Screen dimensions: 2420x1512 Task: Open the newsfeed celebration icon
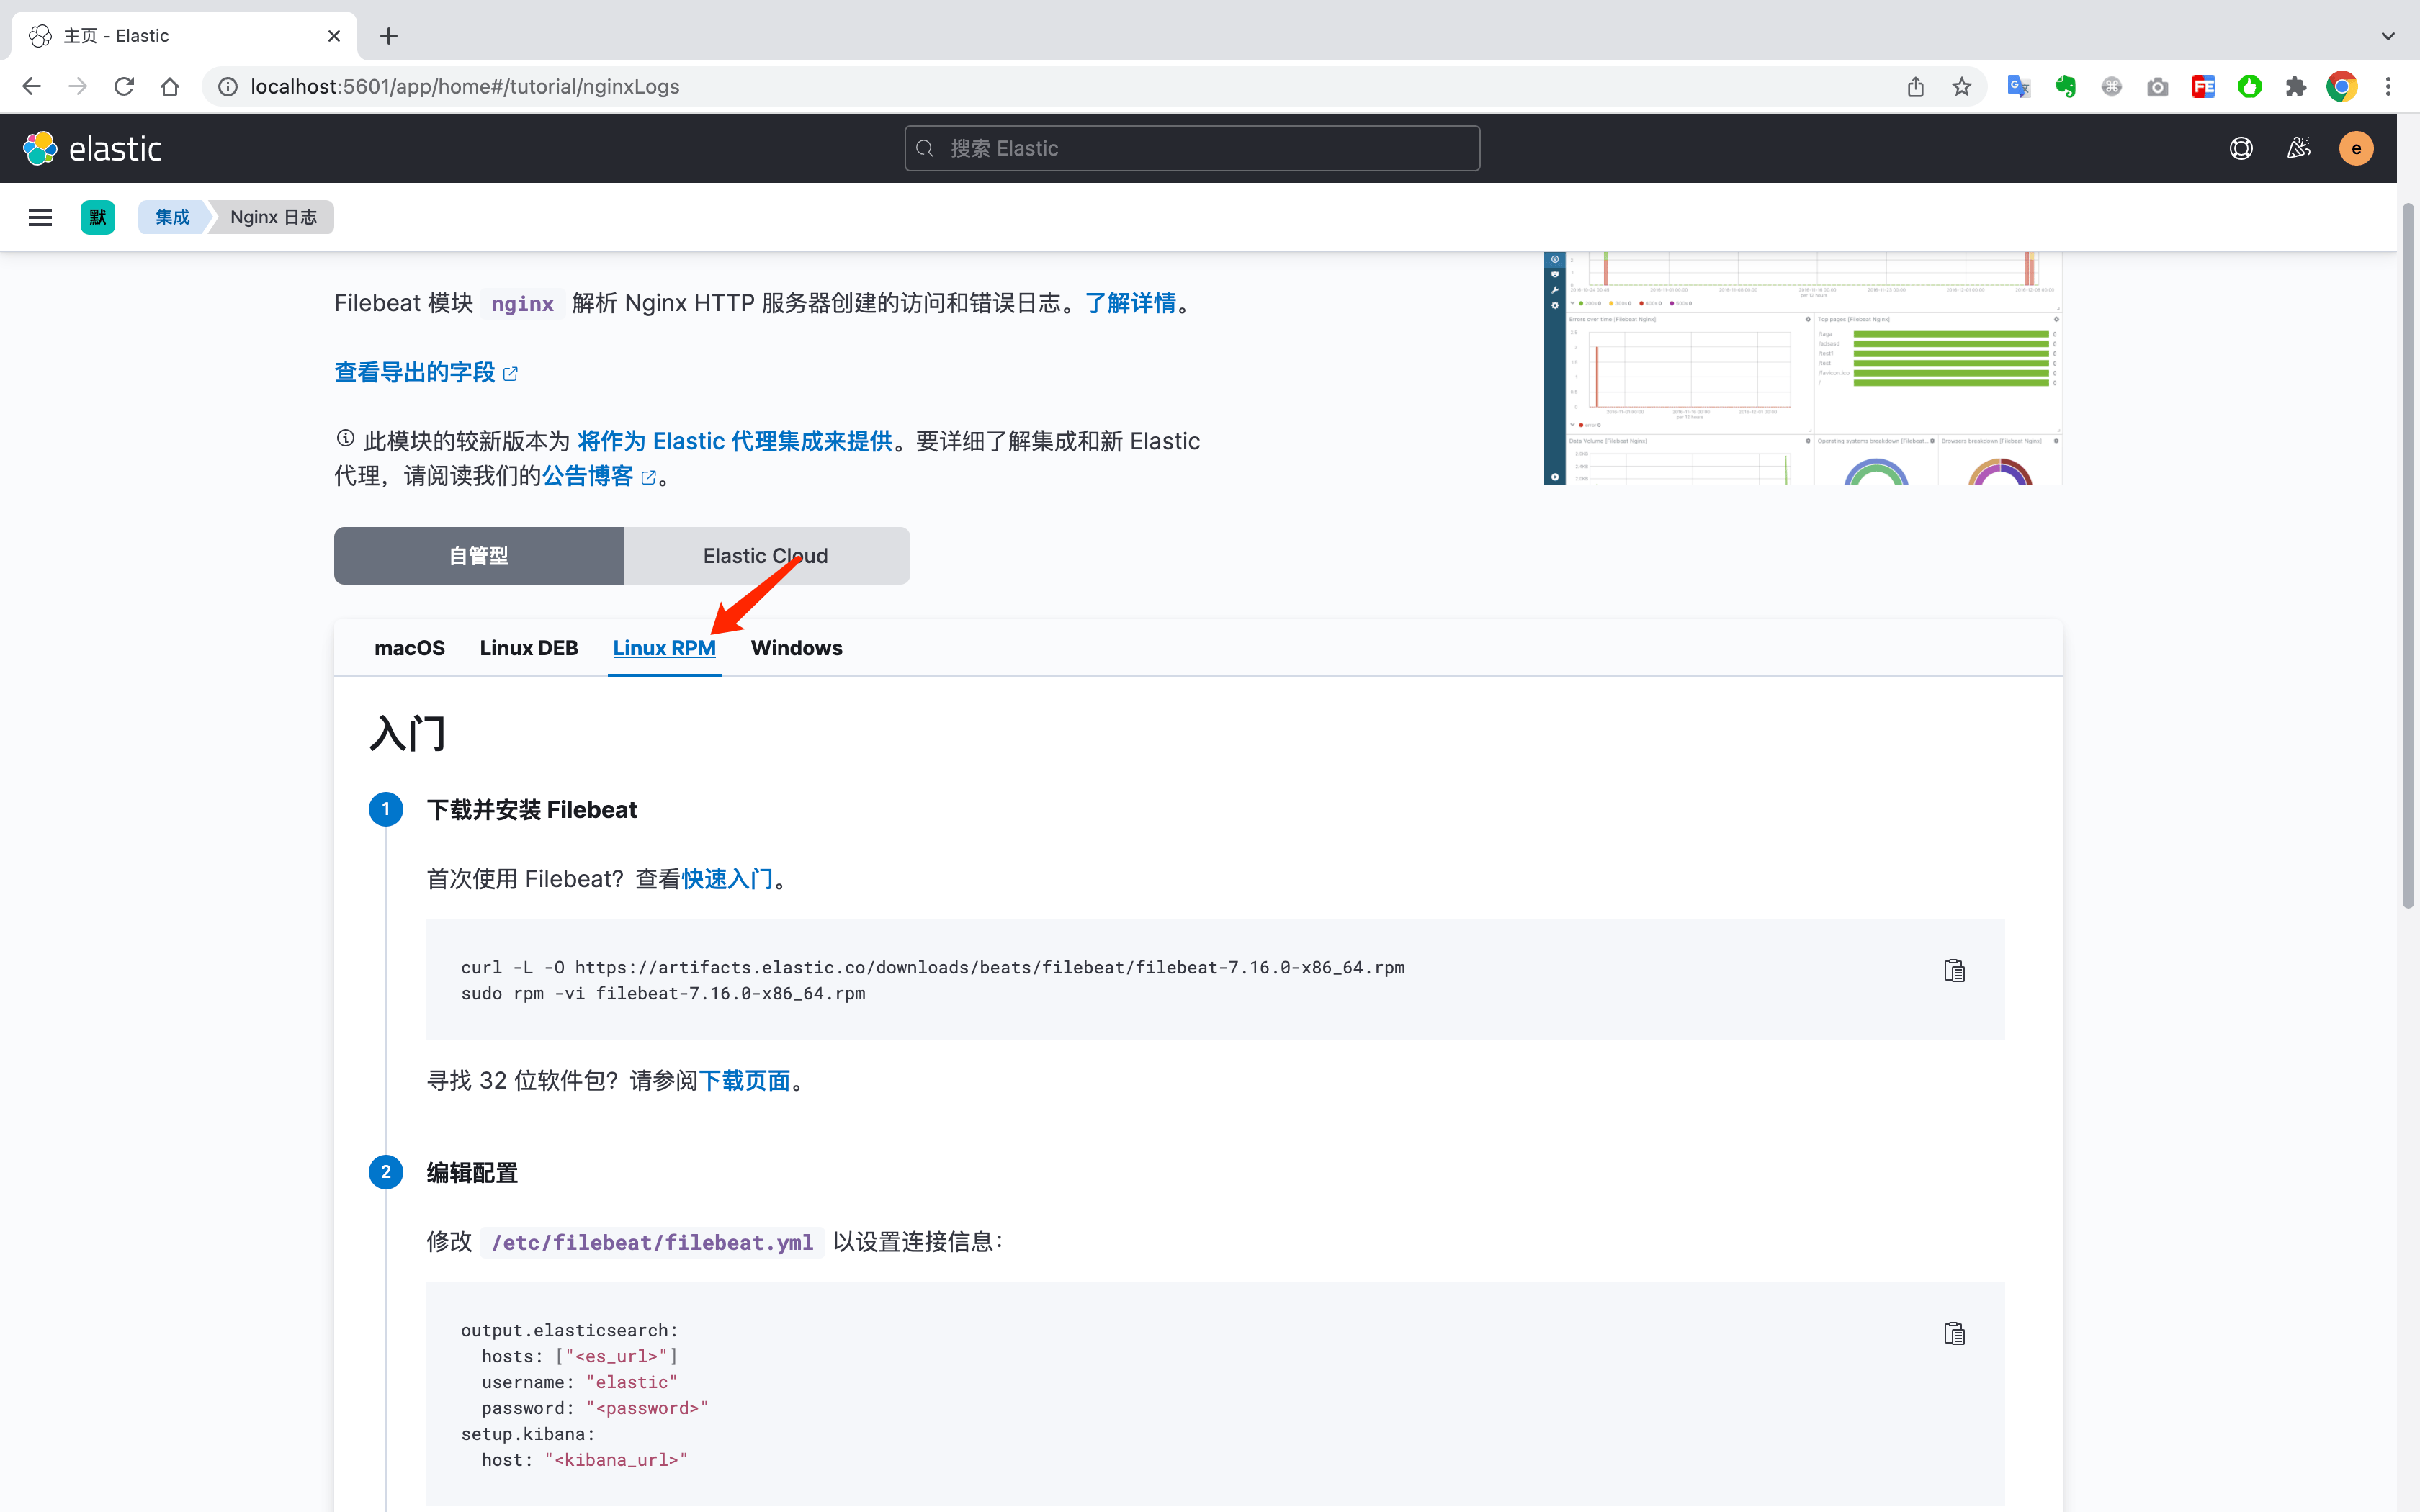pos(2299,148)
